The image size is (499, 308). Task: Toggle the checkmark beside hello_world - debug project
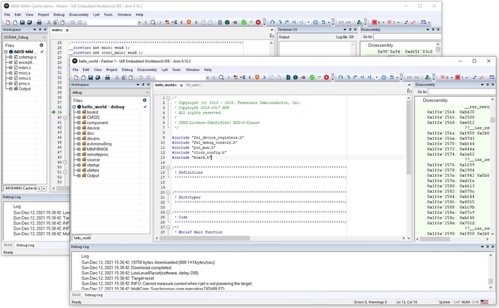tap(145, 107)
